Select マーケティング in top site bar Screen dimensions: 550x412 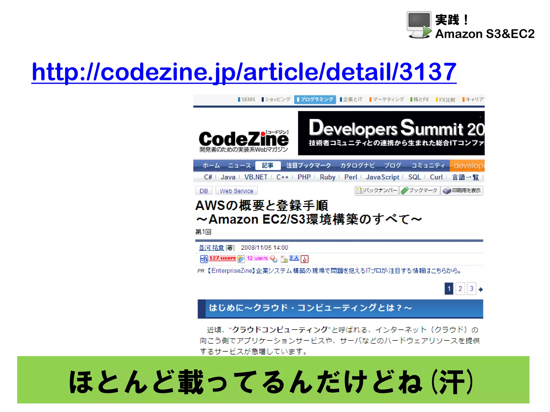(x=386, y=100)
